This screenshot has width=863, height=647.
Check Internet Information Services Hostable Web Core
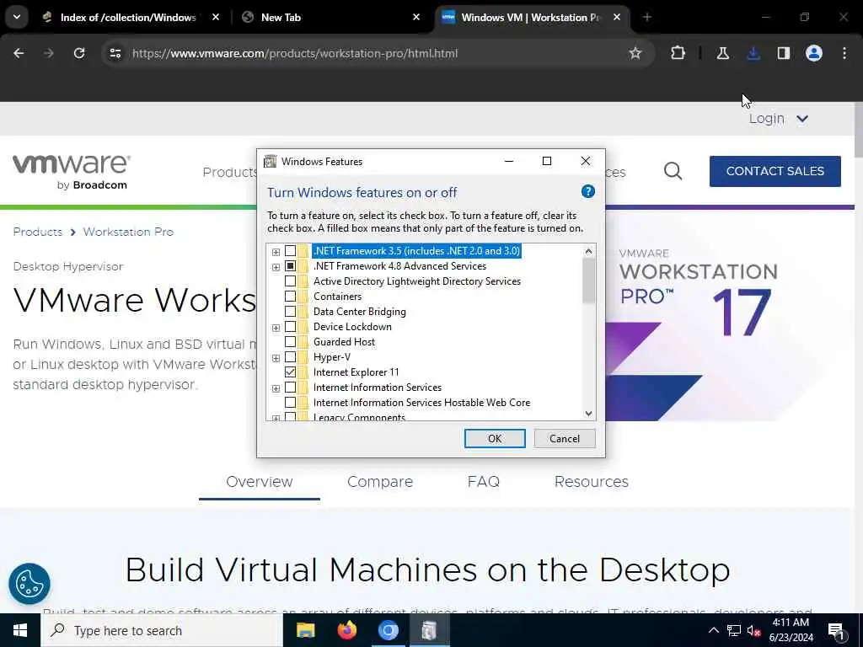pyautogui.click(x=290, y=403)
